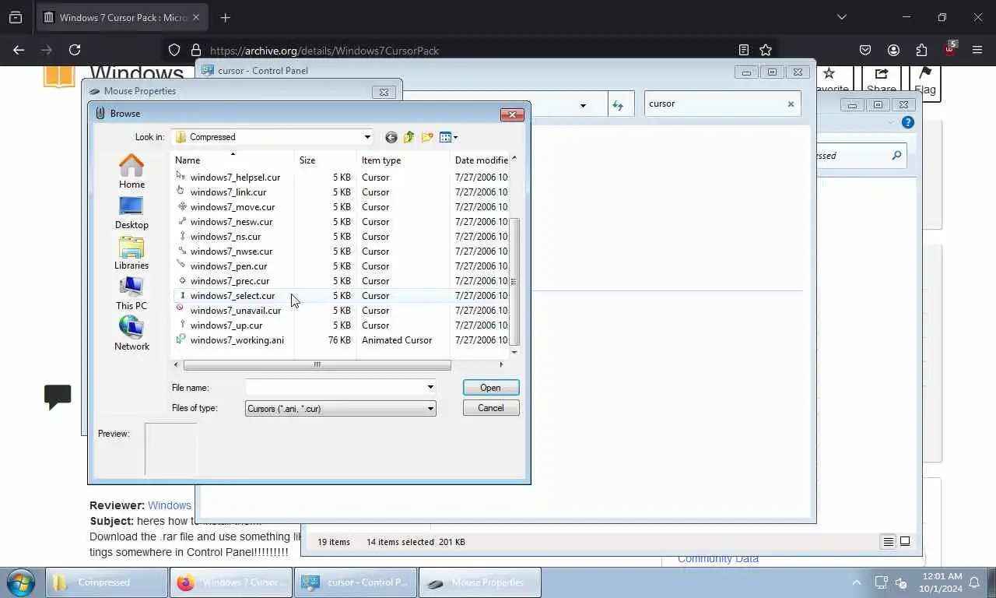
Task: Open notifications icon in system tray
Action: click(975, 582)
